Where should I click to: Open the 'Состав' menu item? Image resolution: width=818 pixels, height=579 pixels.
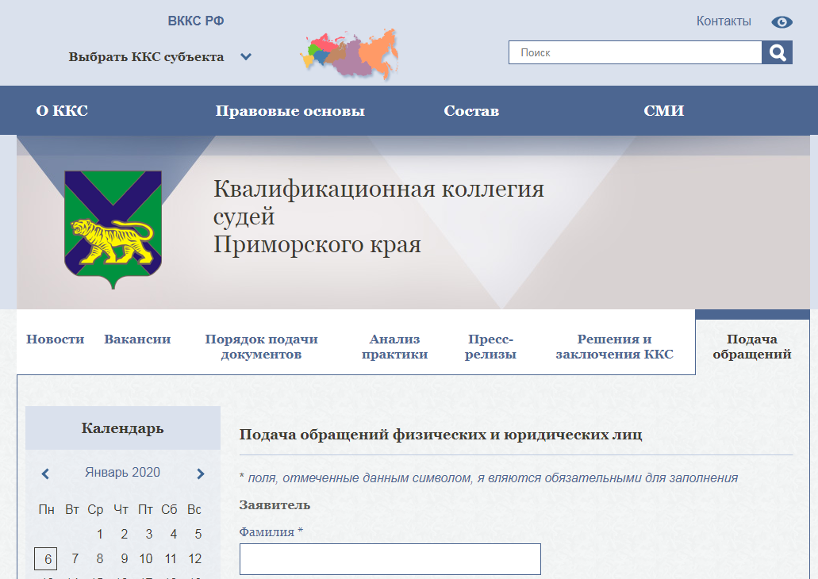[471, 110]
